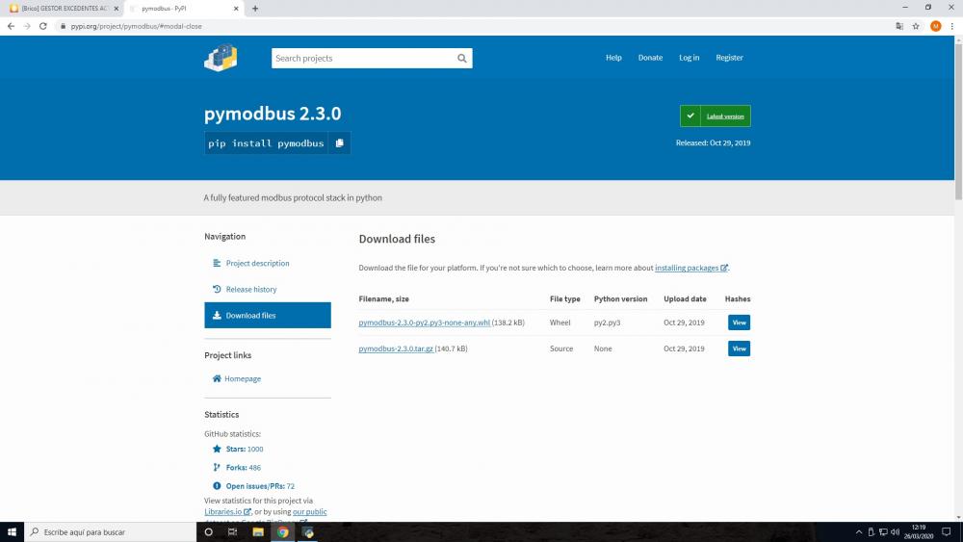Click 'py2.py3' Python version cell
This screenshot has width=963, height=542.
[x=607, y=323]
